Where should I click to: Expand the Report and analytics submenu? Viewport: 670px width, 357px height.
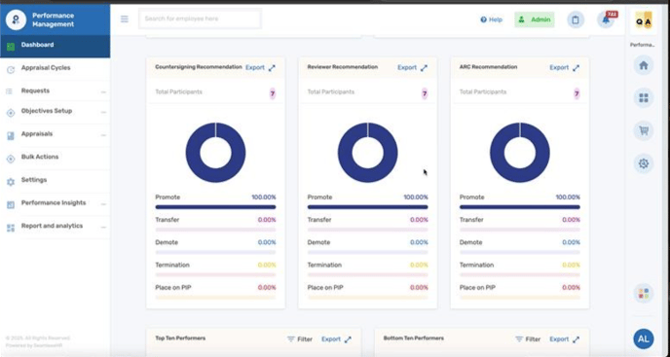coord(103,228)
